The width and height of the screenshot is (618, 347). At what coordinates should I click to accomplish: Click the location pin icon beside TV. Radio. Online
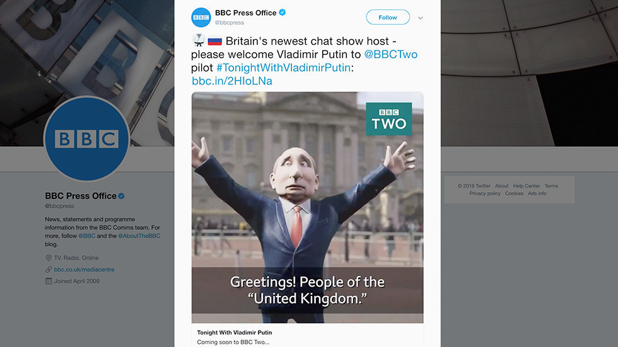point(49,258)
